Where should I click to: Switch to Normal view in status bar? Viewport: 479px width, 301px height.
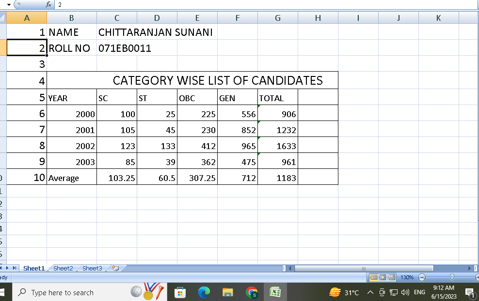[x=374, y=277]
